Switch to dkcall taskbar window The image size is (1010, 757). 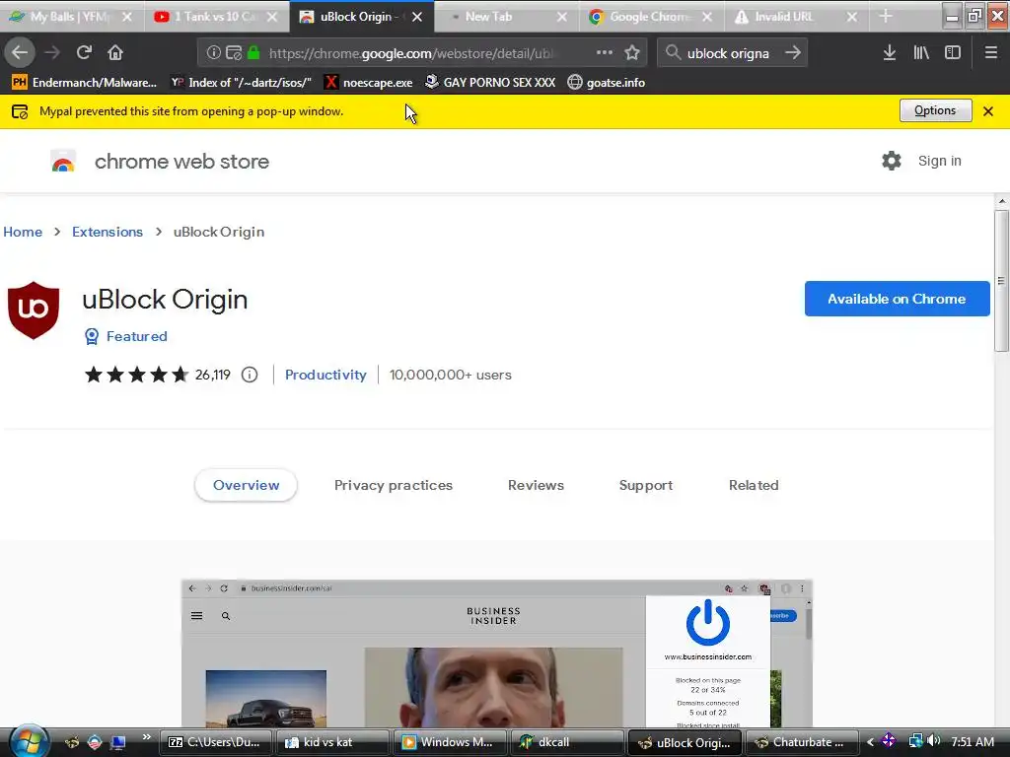pyautogui.click(x=565, y=742)
